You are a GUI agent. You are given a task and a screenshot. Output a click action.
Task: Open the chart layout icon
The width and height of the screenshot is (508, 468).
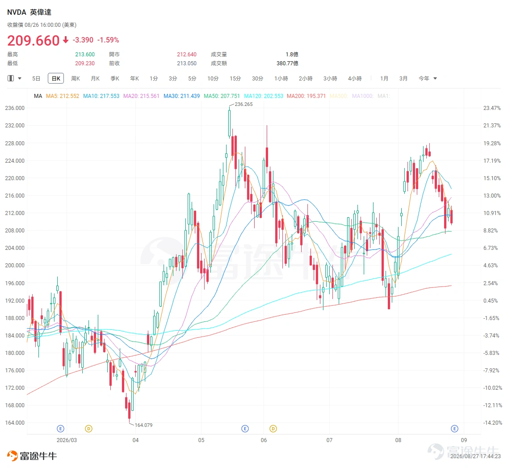click(11, 78)
